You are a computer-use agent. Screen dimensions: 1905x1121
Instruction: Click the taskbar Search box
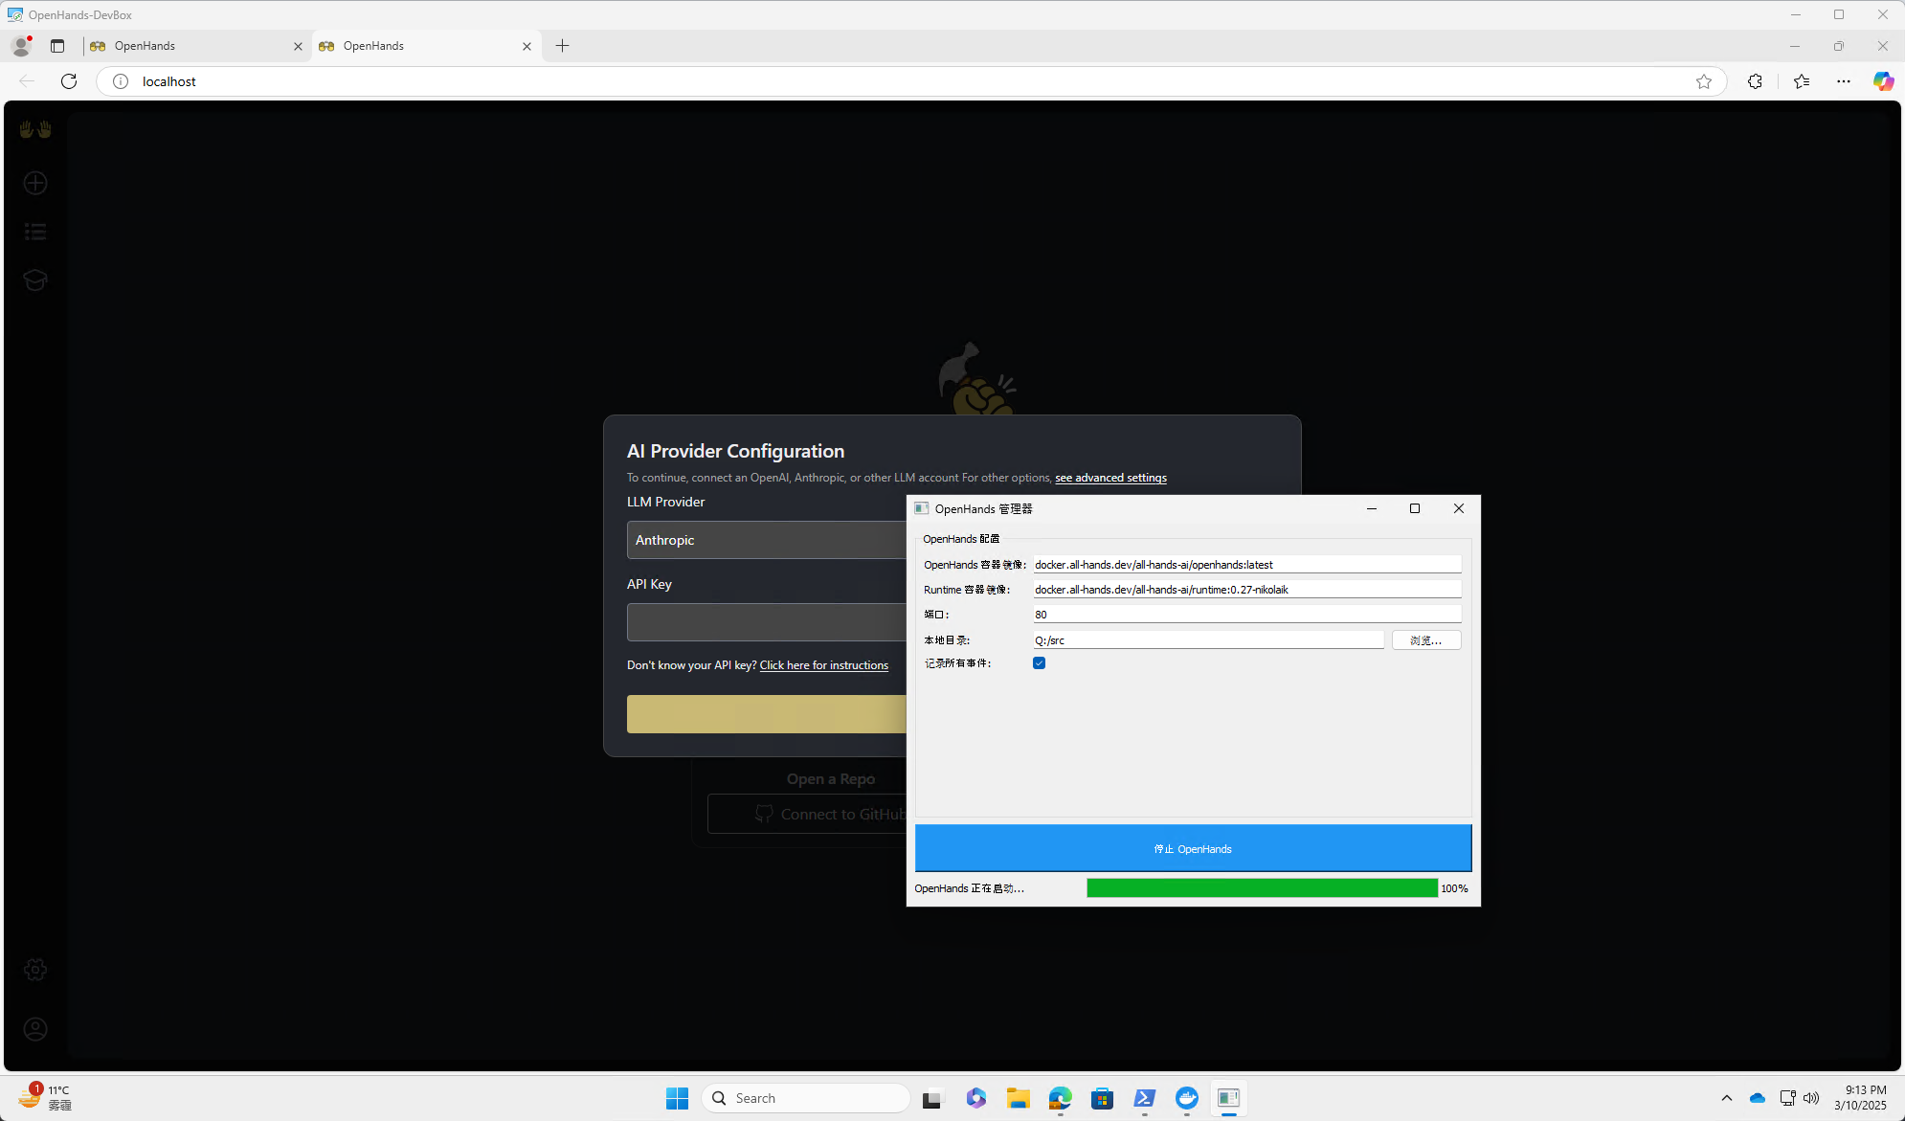[x=806, y=1098]
